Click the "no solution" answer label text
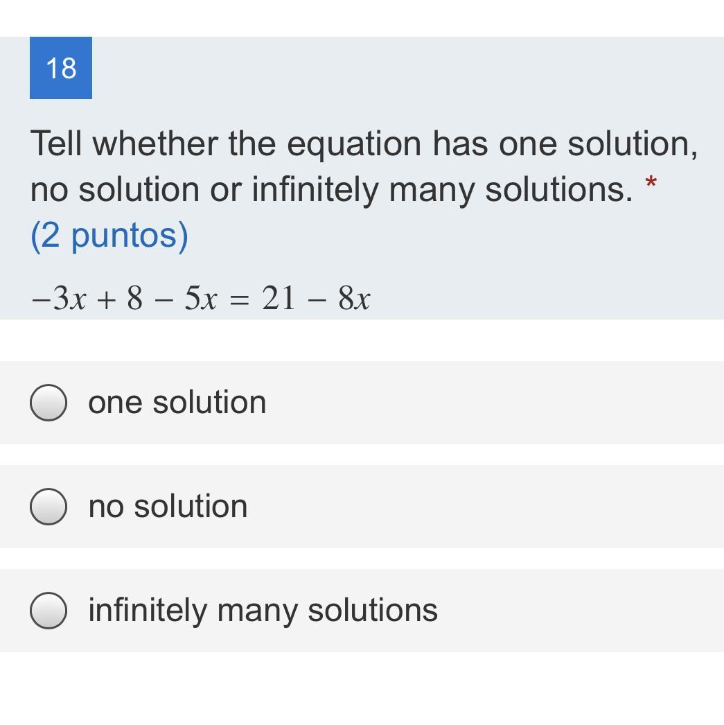 tap(168, 507)
